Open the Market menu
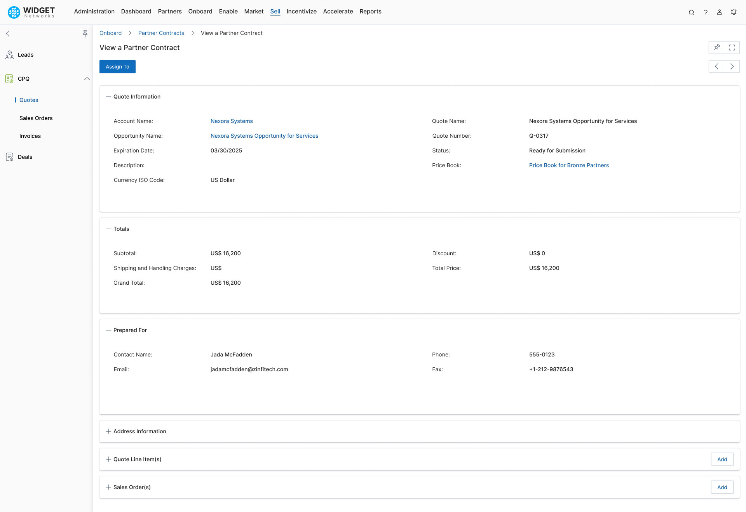Screen dimensions: 746x512 click(254, 11)
